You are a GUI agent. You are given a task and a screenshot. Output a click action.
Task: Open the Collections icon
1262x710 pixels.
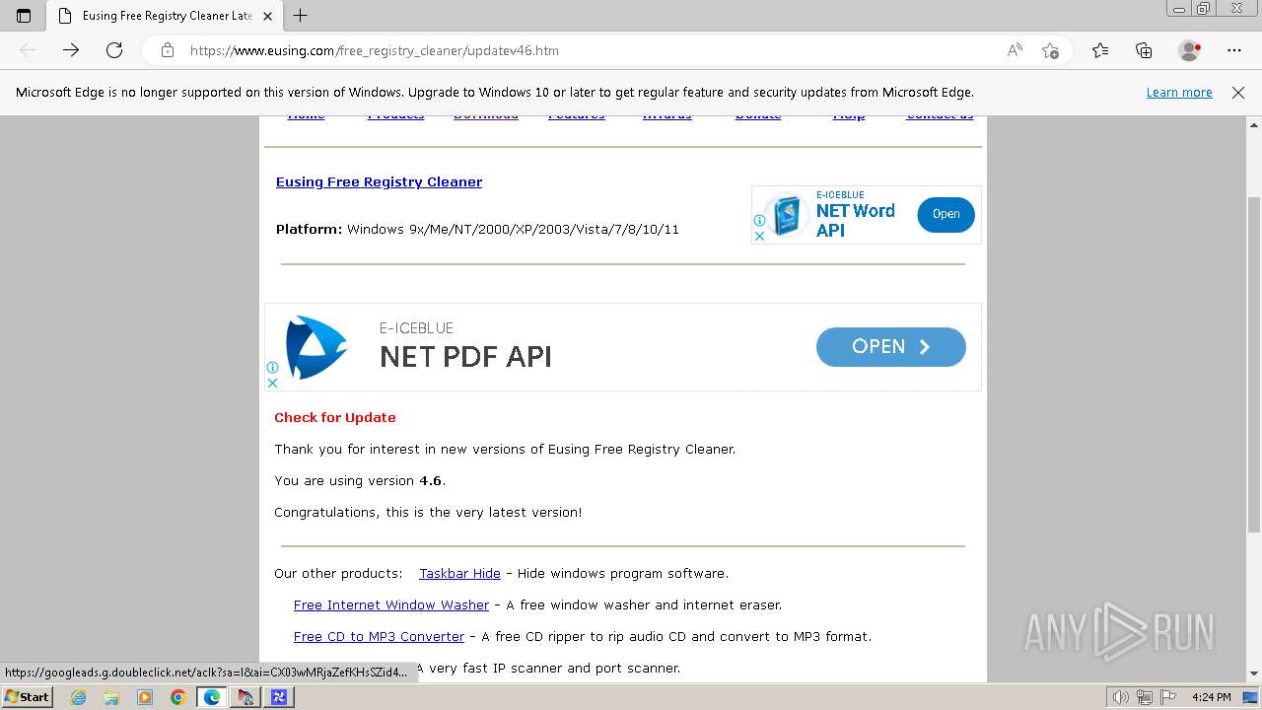coord(1144,50)
